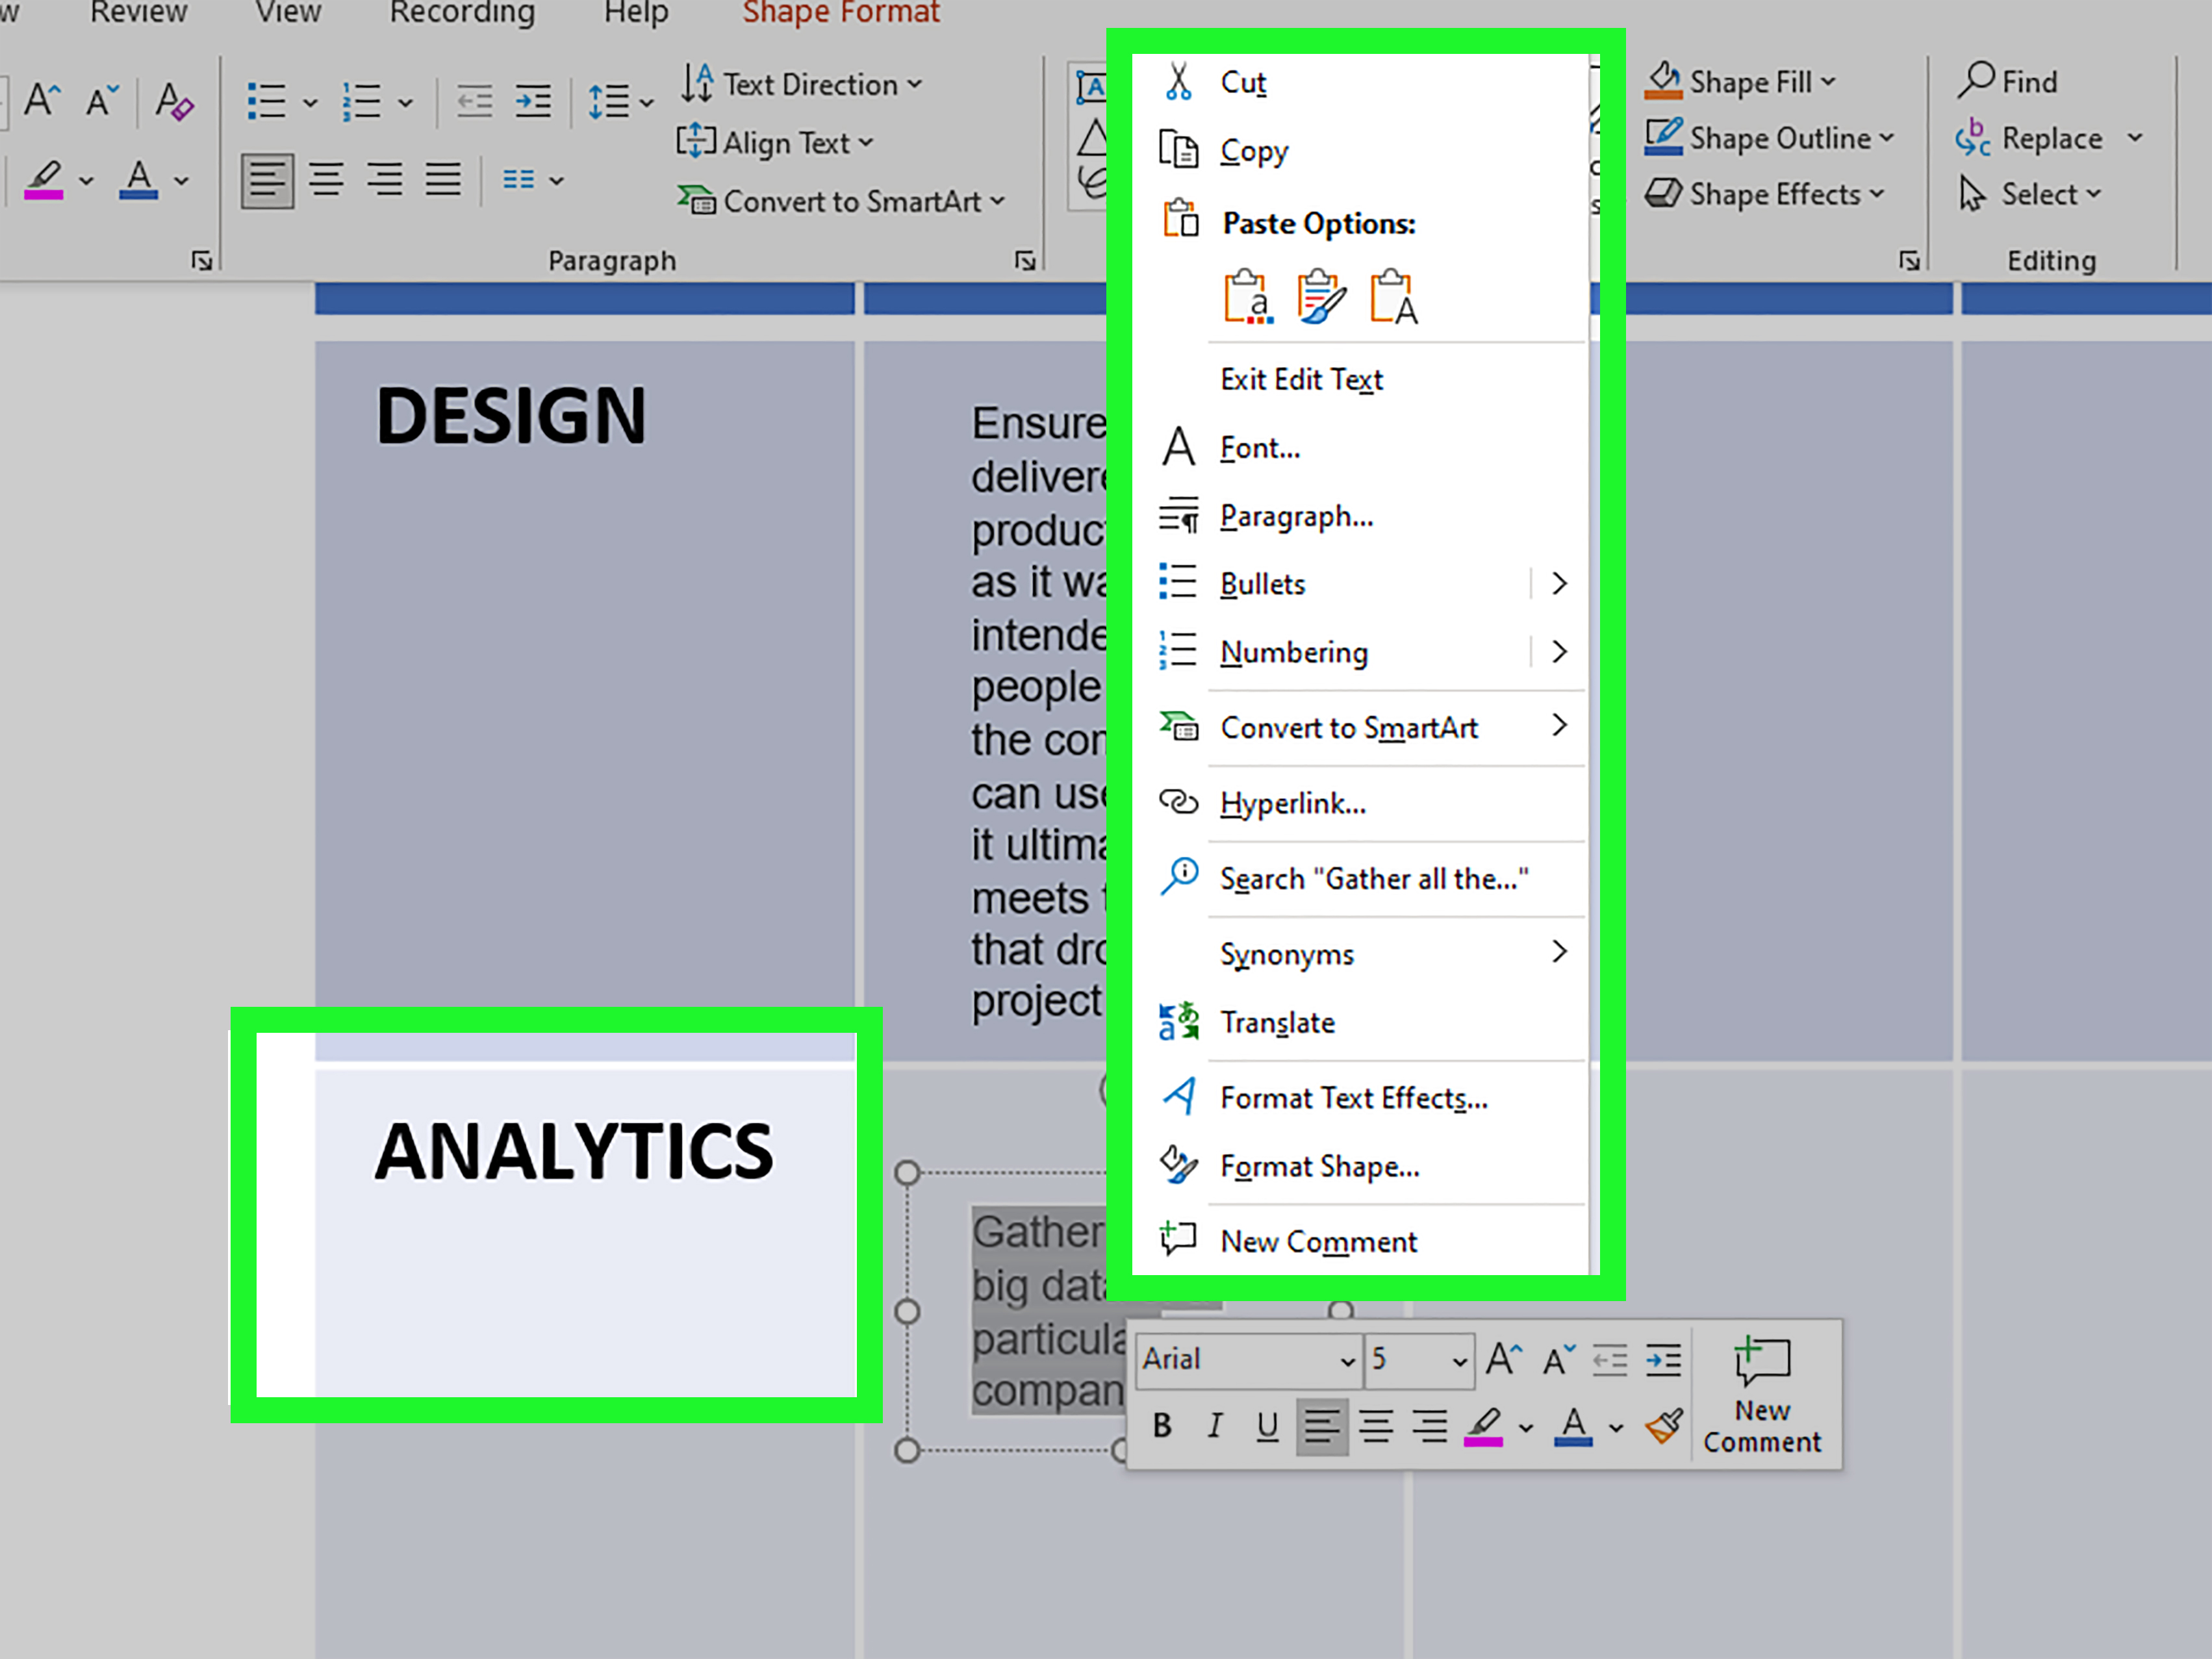Click Format Painter brush in mini toolbar
Screen dimensions: 2212x1659
[1664, 1426]
